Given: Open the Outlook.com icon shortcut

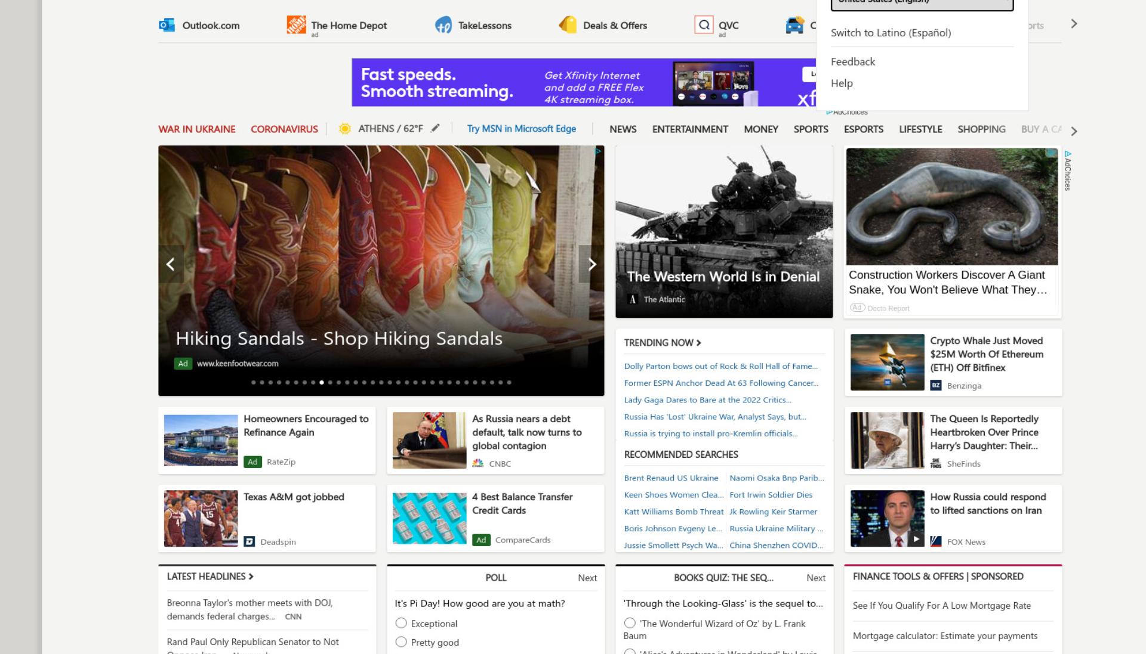Looking at the screenshot, I should pos(167,25).
